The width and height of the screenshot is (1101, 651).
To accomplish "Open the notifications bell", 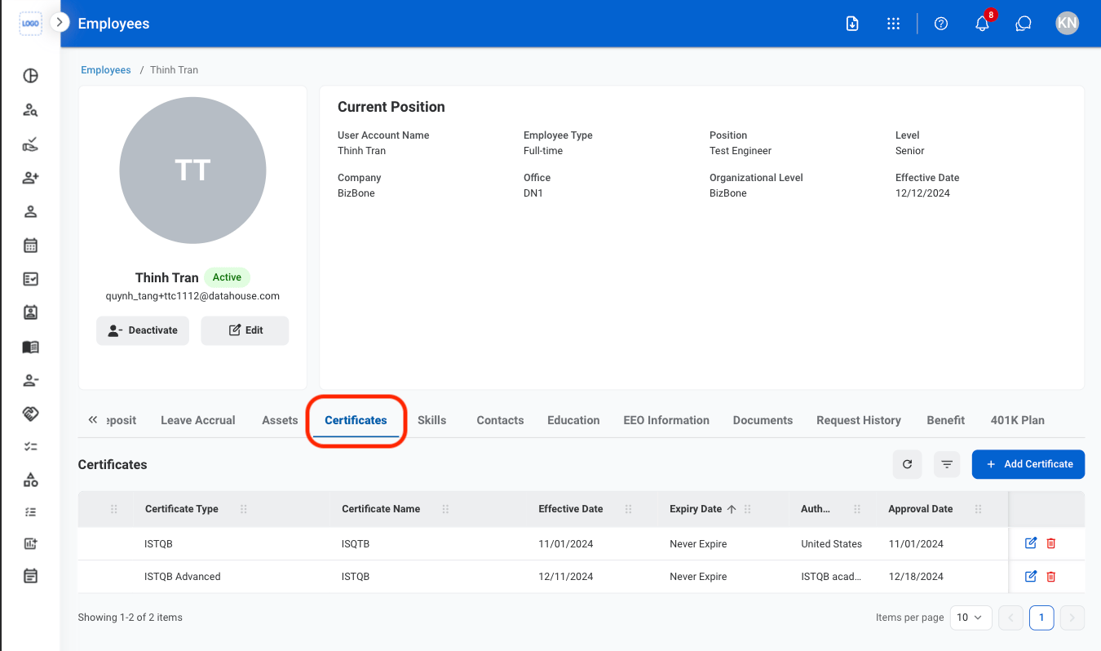I will point(983,24).
